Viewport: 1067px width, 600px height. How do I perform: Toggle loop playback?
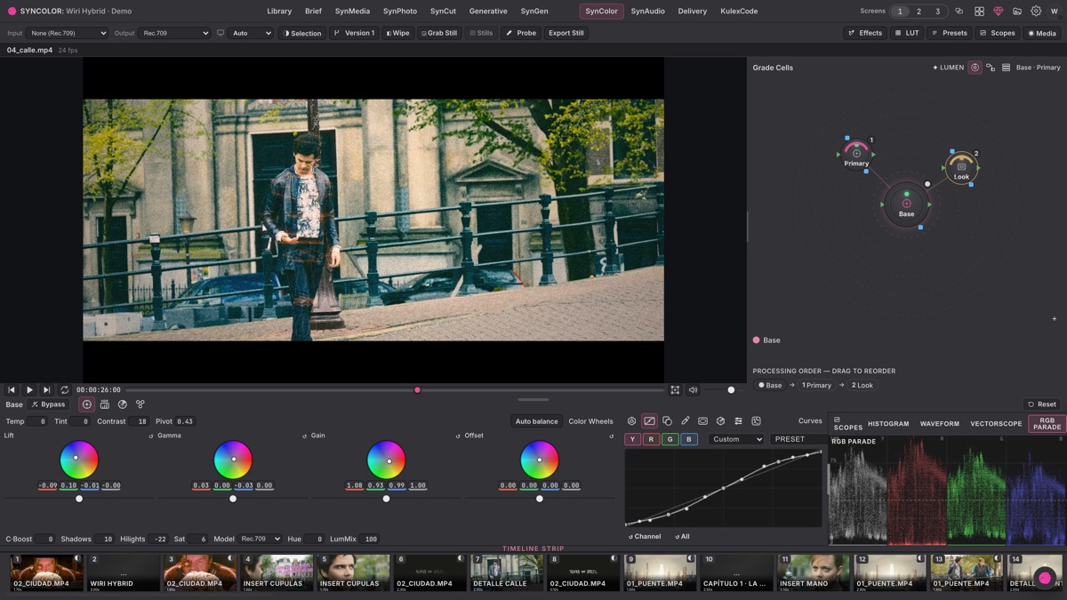point(64,390)
